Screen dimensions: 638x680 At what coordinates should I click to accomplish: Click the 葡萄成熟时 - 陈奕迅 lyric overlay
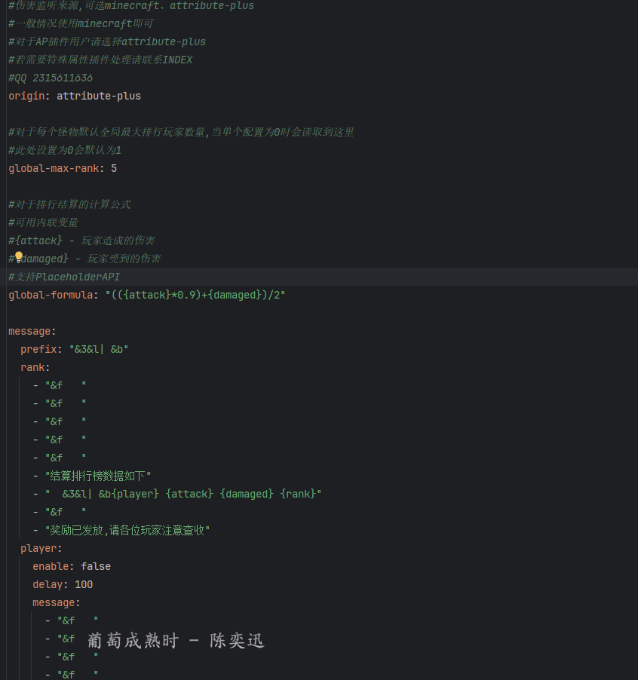click(x=176, y=641)
